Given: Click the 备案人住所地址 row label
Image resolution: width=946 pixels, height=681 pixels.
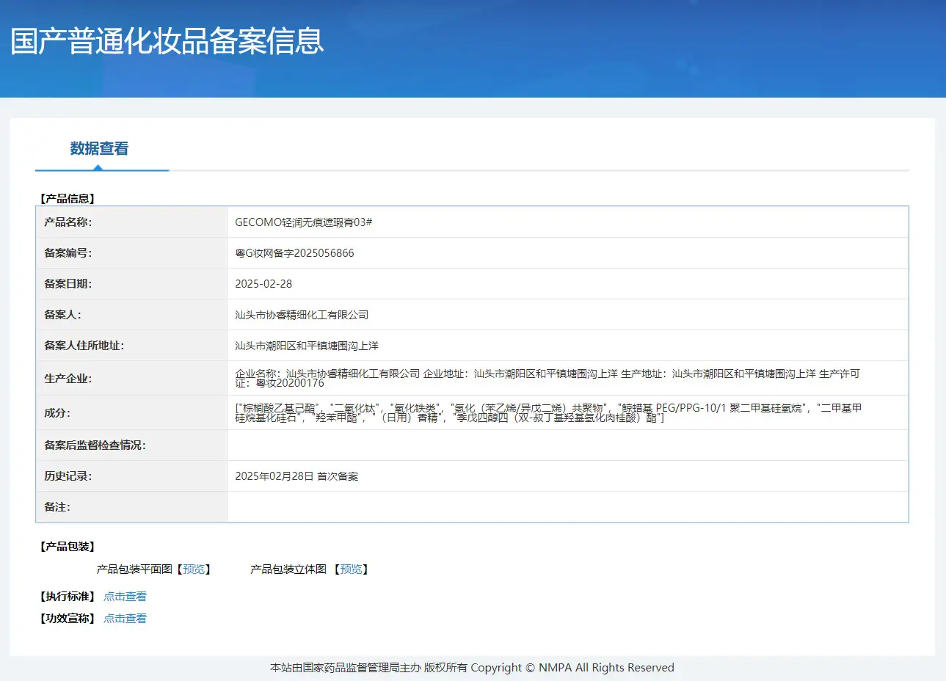Looking at the screenshot, I should (84, 346).
